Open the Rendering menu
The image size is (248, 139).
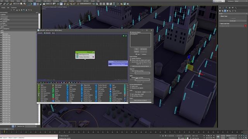click(56, 1)
